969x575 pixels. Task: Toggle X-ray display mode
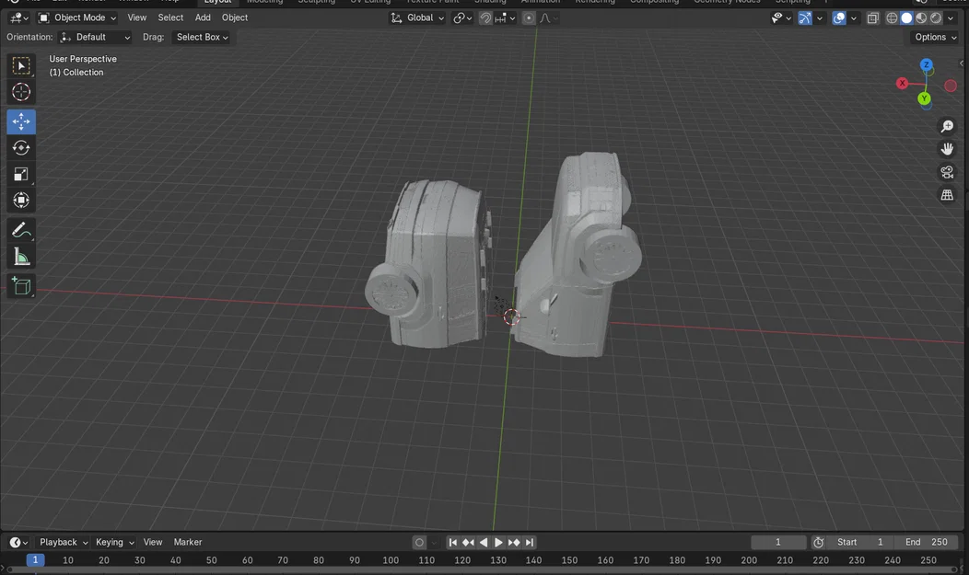point(872,17)
